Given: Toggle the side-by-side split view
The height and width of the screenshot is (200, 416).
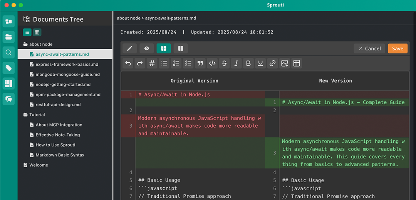Looking at the screenshot, I should pyautogui.click(x=181, y=48).
